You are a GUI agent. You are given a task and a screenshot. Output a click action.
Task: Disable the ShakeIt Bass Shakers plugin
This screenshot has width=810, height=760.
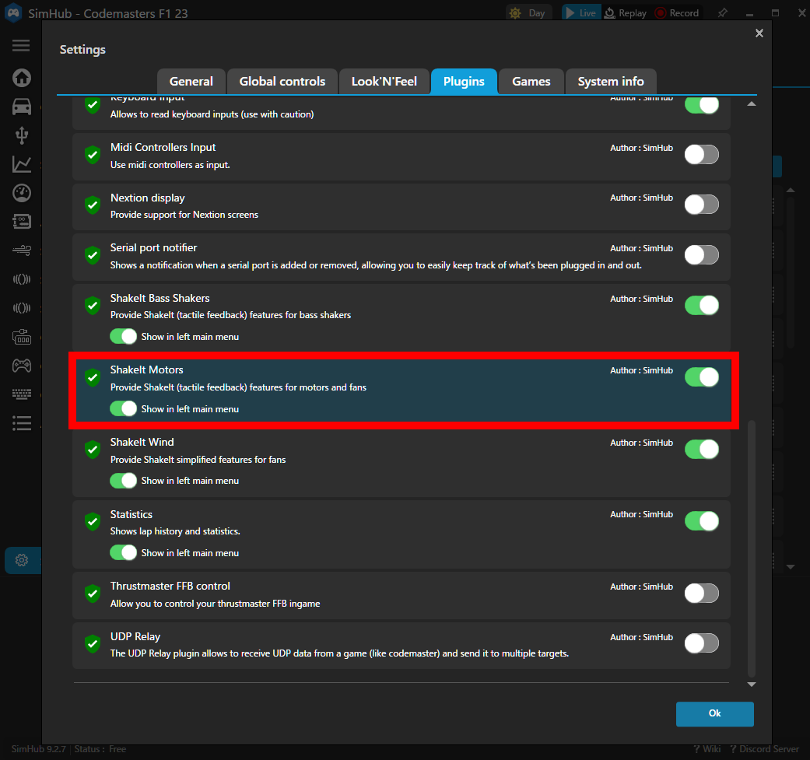(702, 305)
